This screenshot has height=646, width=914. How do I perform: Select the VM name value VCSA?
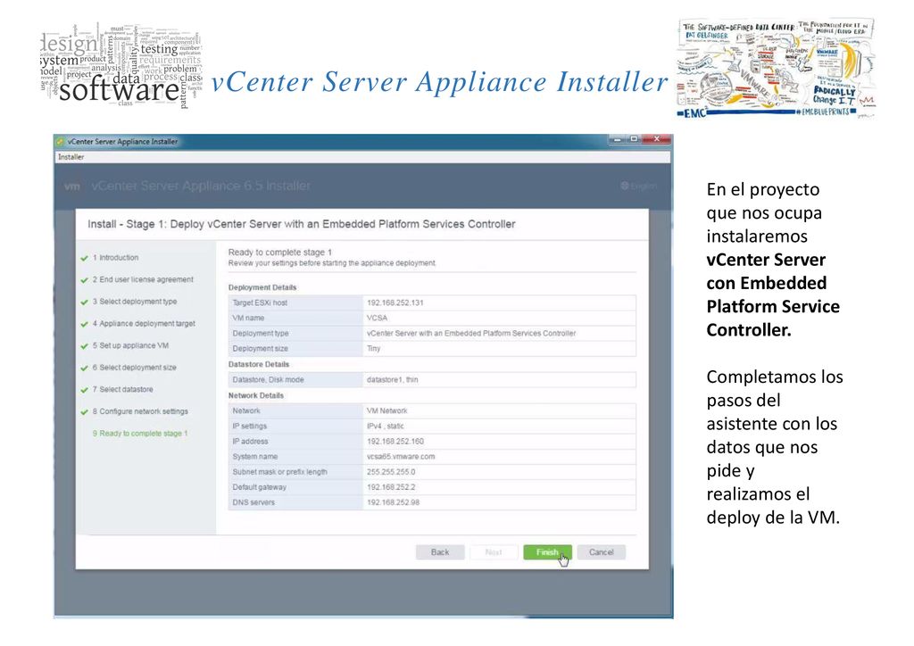378,318
